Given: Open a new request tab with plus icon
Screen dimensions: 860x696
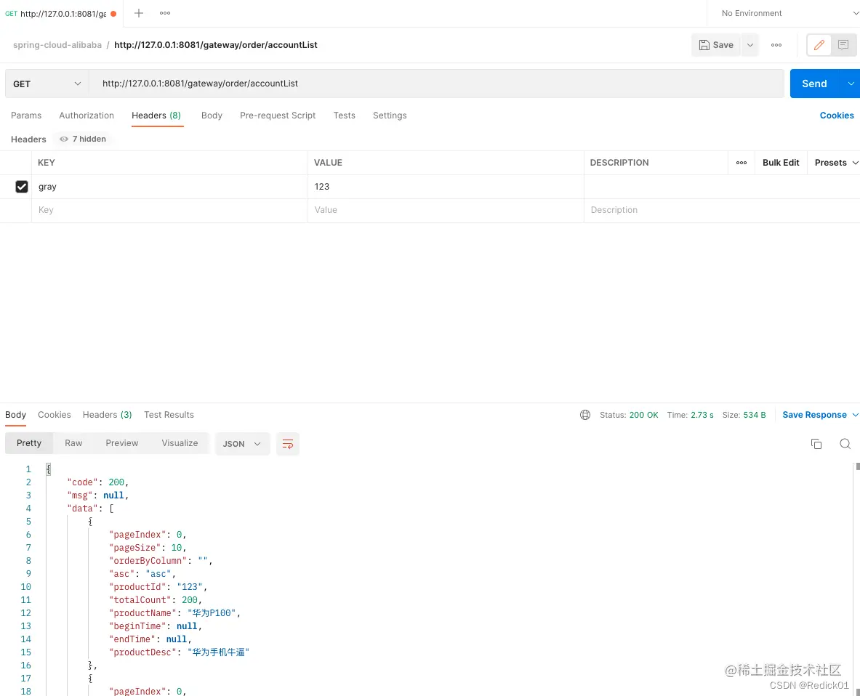Looking at the screenshot, I should (139, 13).
